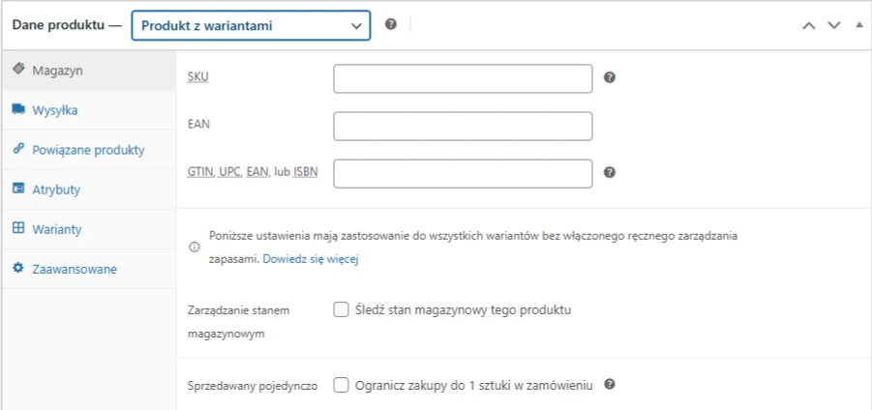Image resolution: width=872 pixels, height=410 pixels.
Task: Click the Wysyłka truck icon
Action: [18, 109]
